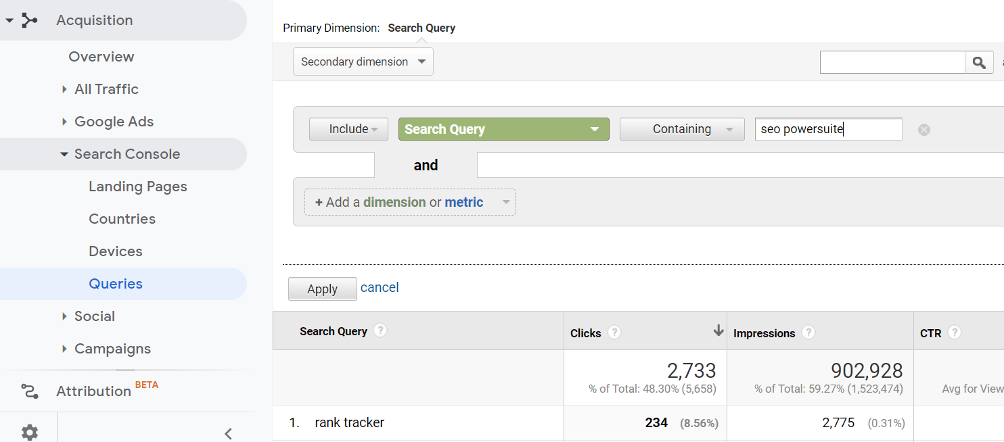The width and height of the screenshot is (1004, 442).
Task: Click the Attribution BETA icon
Action: [28, 391]
